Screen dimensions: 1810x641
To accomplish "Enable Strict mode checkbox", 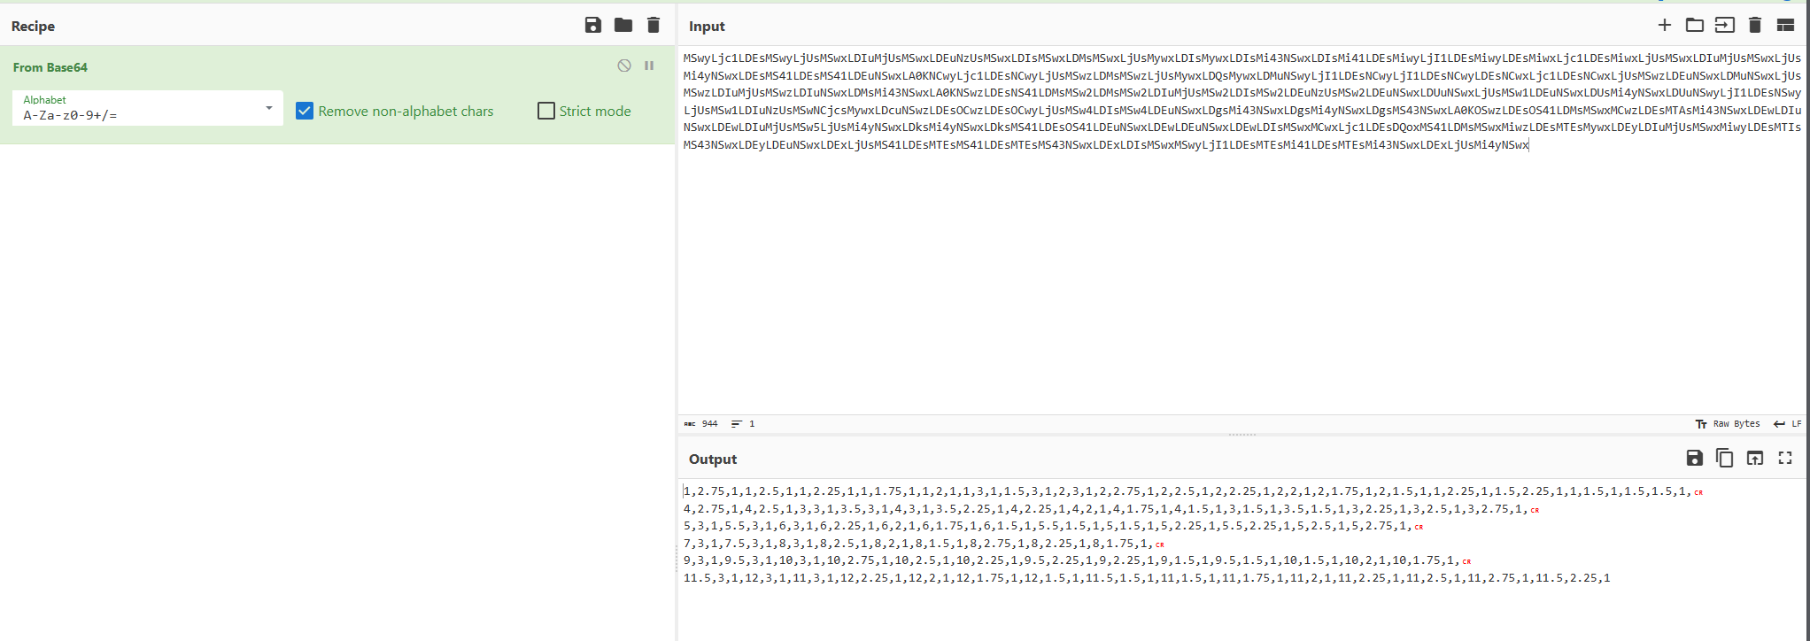I will (546, 111).
